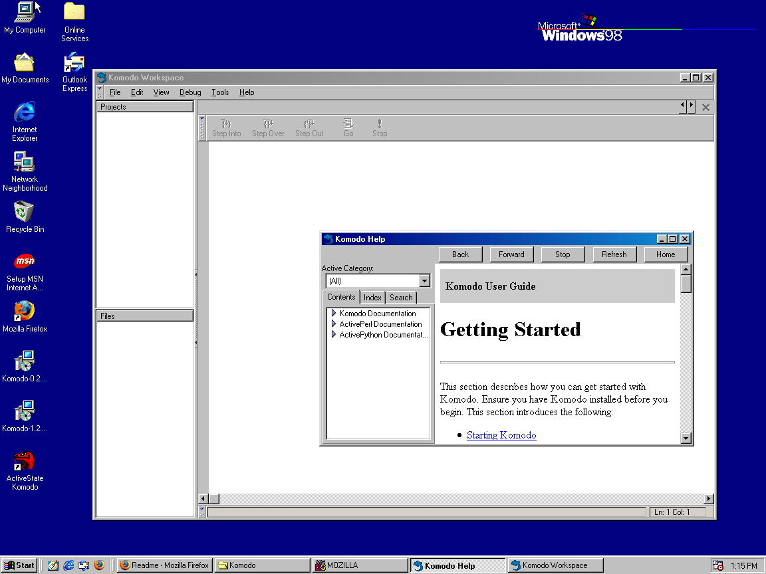The width and height of the screenshot is (766, 574).
Task: Collapse the debug toolbar grip arrow
Action: [201, 119]
